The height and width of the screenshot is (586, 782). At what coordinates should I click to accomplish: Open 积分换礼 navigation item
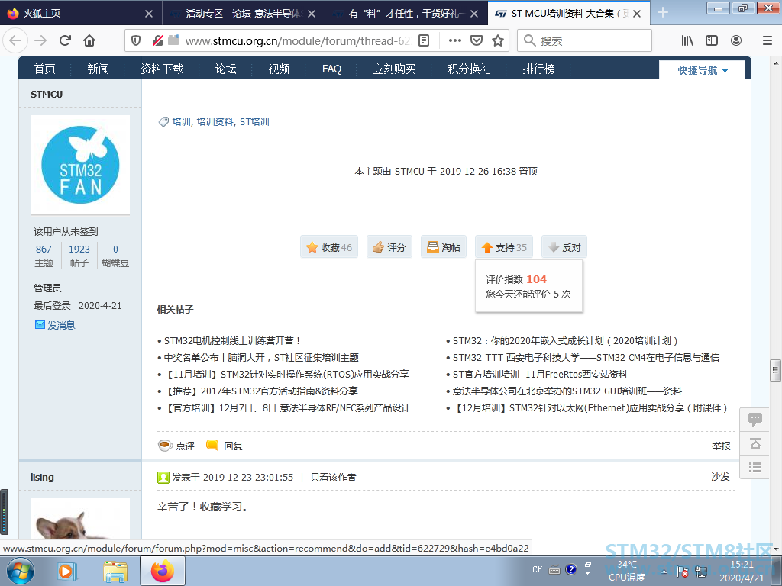point(469,69)
